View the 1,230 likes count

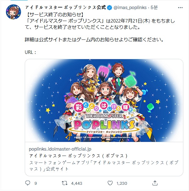point(122,183)
